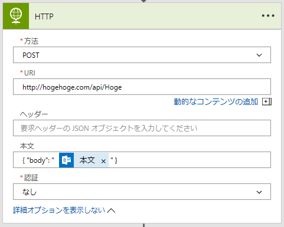Screen dimensions: 284x227
Task: Open the 認証 なし dropdown
Action: tap(142, 192)
